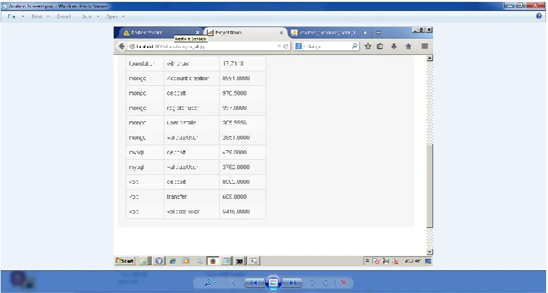This screenshot has height=293, width=548.
Task: Expand the Open dropdown menu
Action: point(115,16)
